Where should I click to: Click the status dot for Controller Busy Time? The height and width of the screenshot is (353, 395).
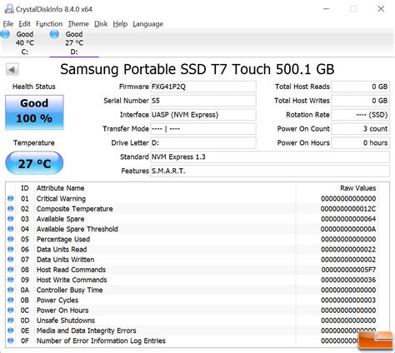tap(11, 290)
